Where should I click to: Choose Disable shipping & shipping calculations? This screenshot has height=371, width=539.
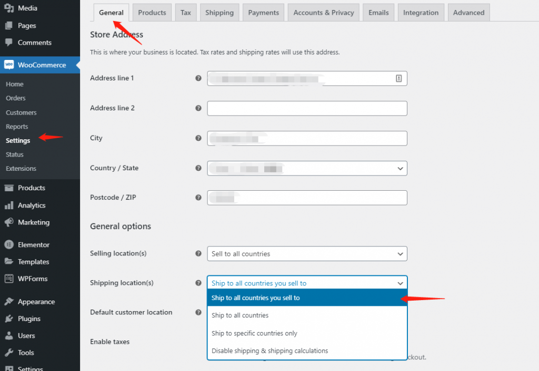[x=307, y=351]
